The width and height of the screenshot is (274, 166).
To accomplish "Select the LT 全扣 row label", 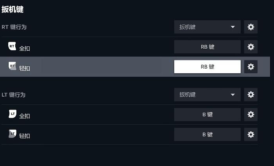I will click(x=25, y=116).
